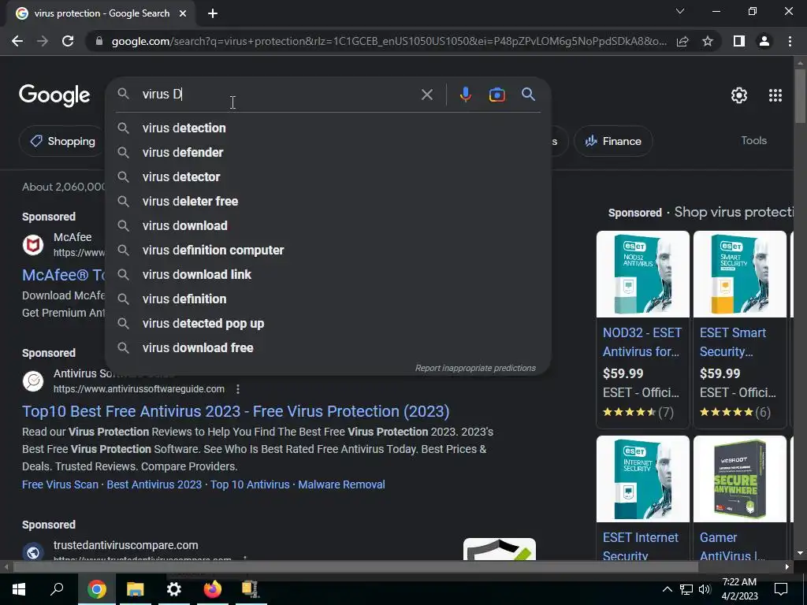807x605 pixels.
Task: Open Windows Start menu
Action: (19, 589)
